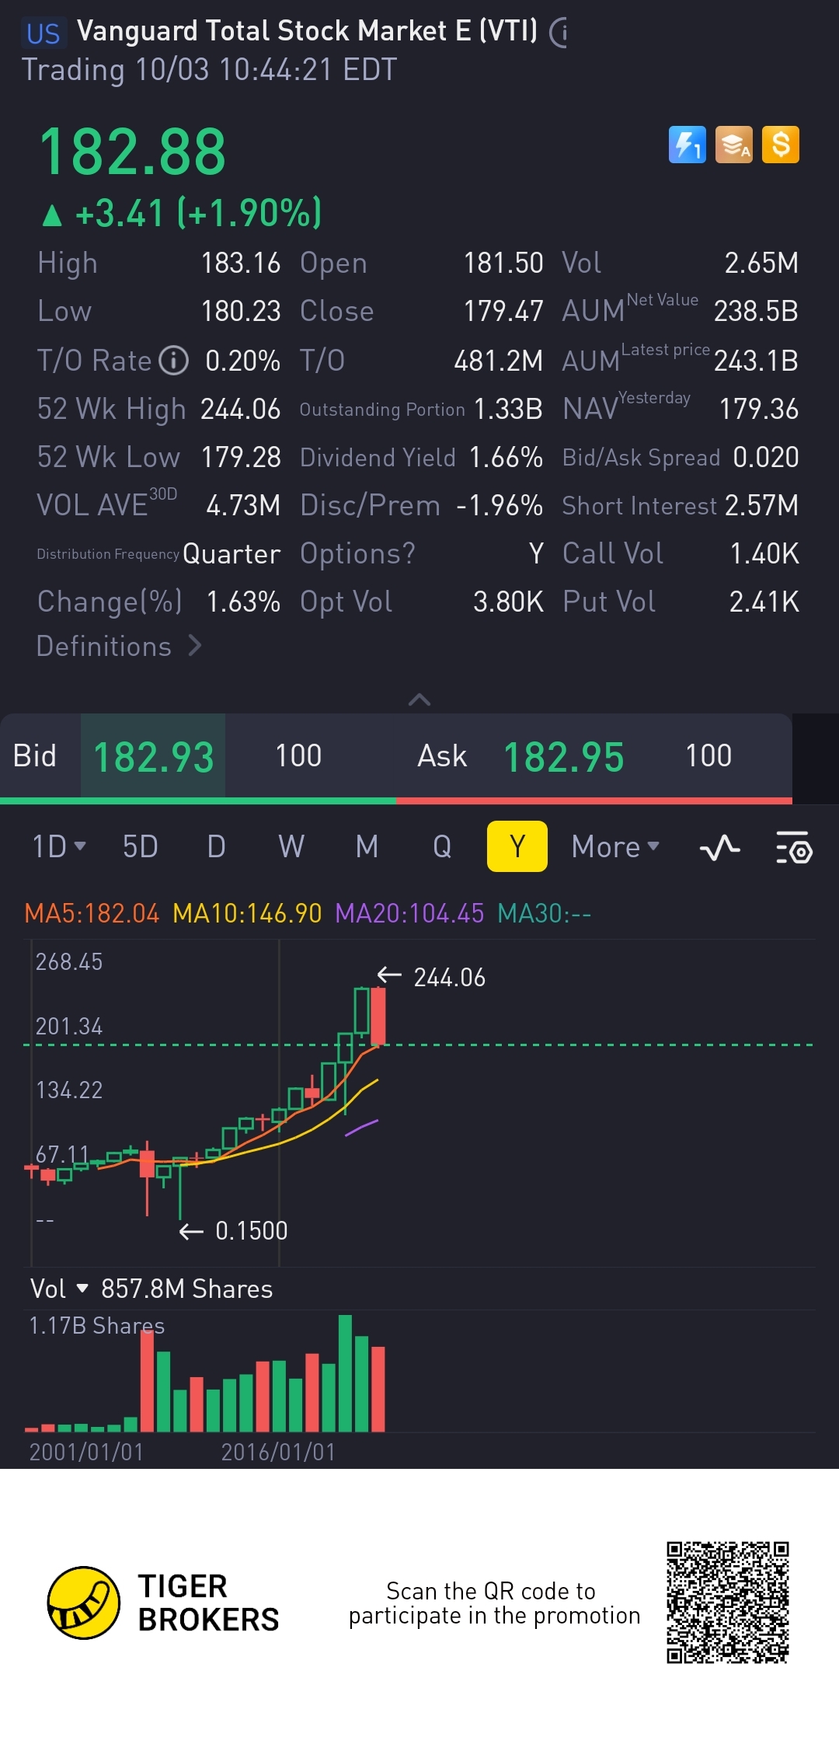839x1737 pixels.
Task: Tap the 857.8M Shares volume readout
Action: click(x=186, y=1289)
